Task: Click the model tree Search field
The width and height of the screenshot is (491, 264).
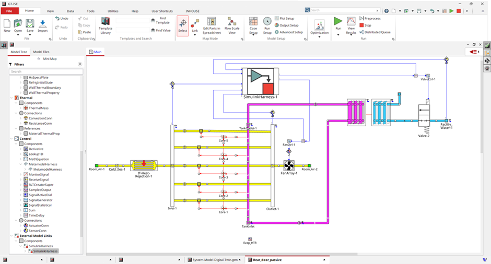Action: (44, 71)
